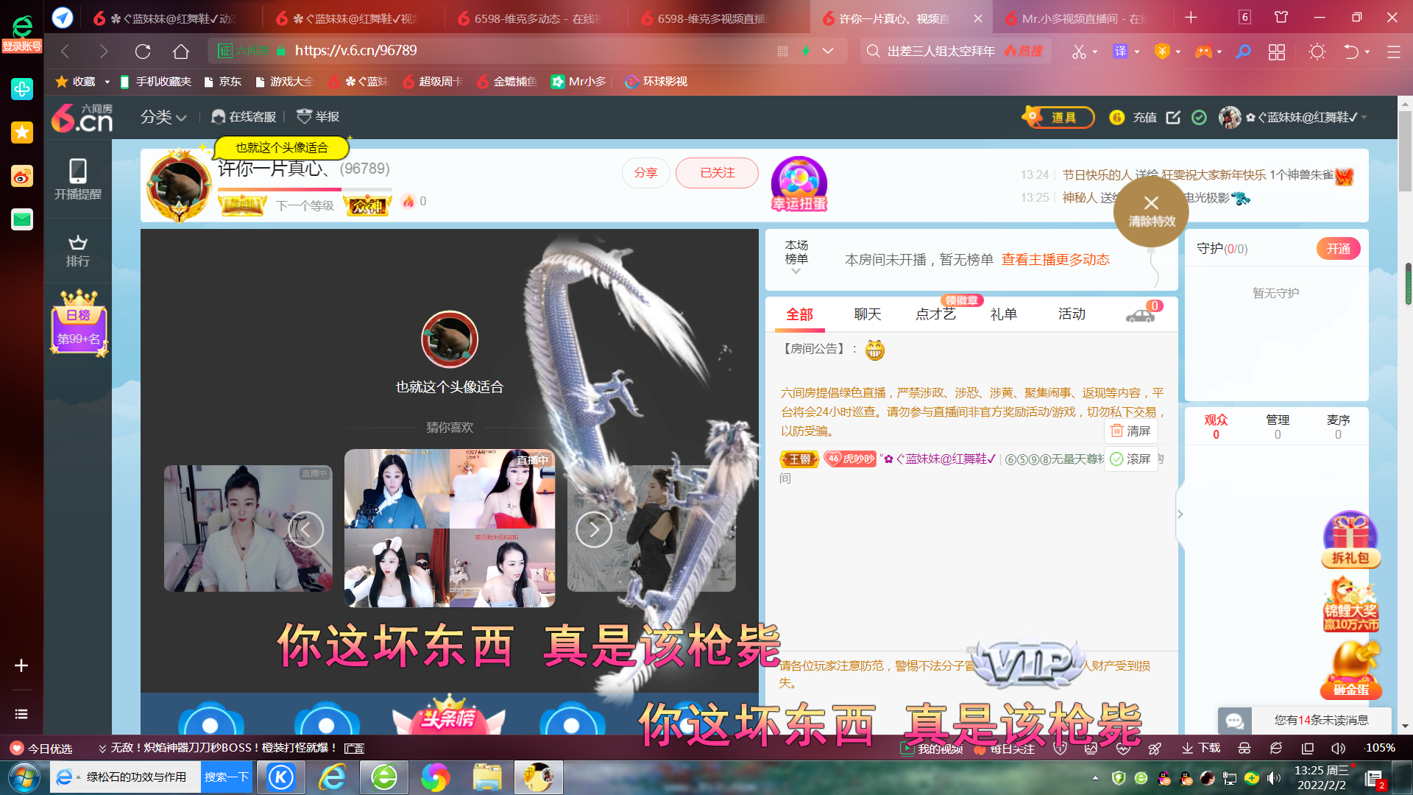Show next recommended streamers arrow
This screenshot has height=795, width=1413.
[x=593, y=529]
